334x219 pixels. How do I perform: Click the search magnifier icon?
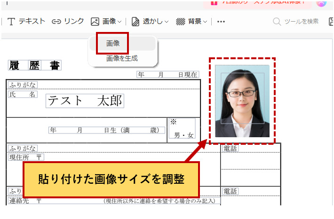click(x=277, y=22)
